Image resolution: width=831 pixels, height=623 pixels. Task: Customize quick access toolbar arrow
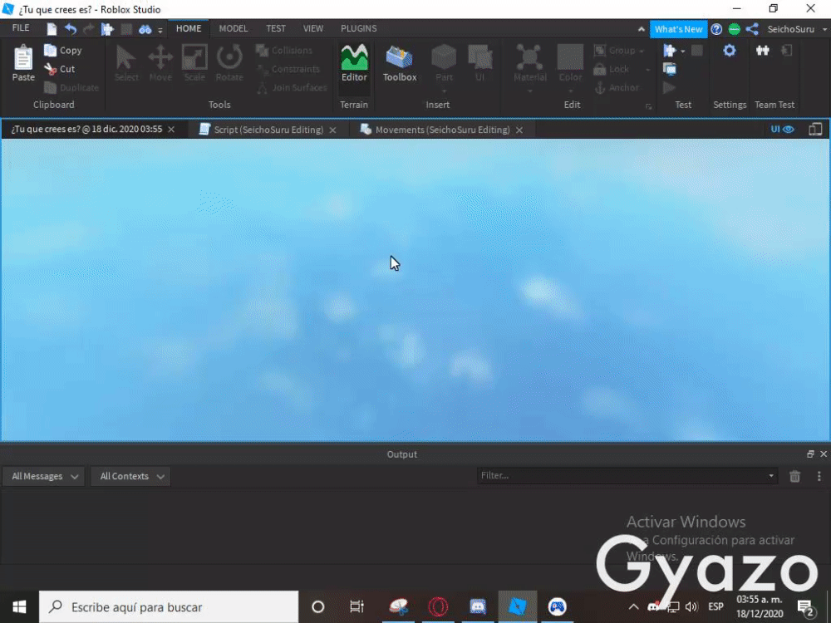[x=160, y=30]
